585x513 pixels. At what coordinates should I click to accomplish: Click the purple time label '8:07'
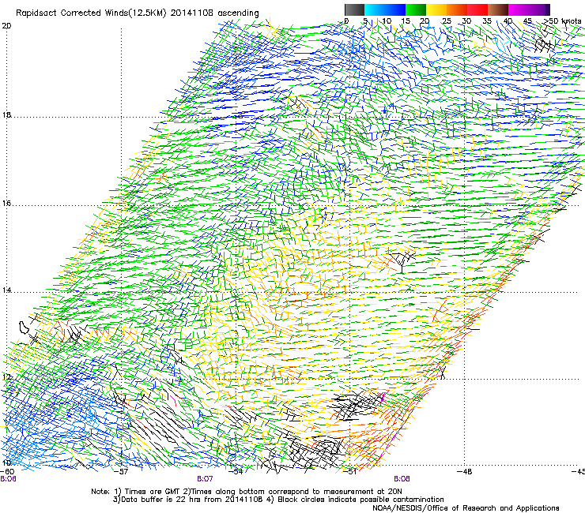click(205, 479)
